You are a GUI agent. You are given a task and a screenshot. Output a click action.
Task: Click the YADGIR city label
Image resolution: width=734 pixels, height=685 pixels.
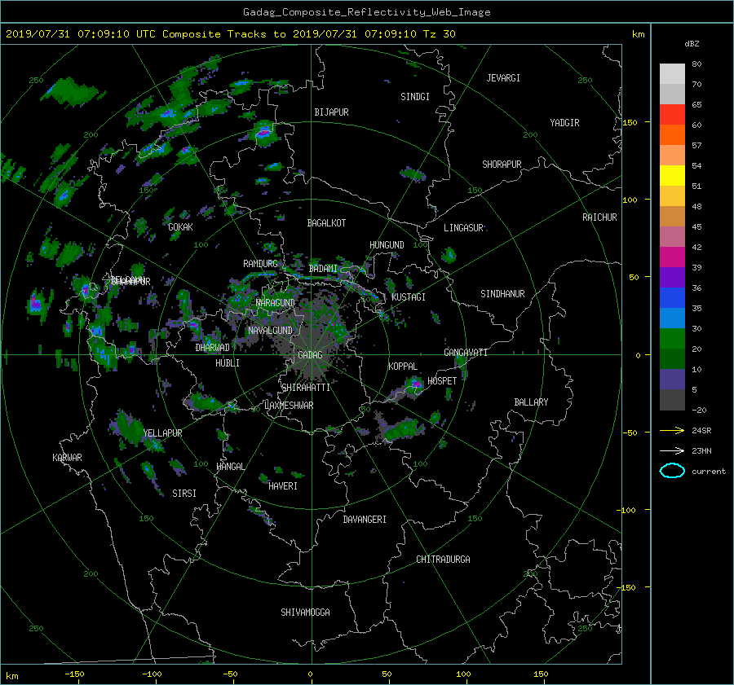pos(564,123)
